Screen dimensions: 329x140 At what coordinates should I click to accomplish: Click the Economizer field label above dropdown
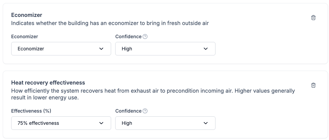(24, 37)
